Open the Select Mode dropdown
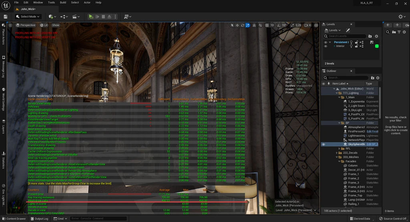The width and height of the screenshot is (410, 222). pos(28,16)
